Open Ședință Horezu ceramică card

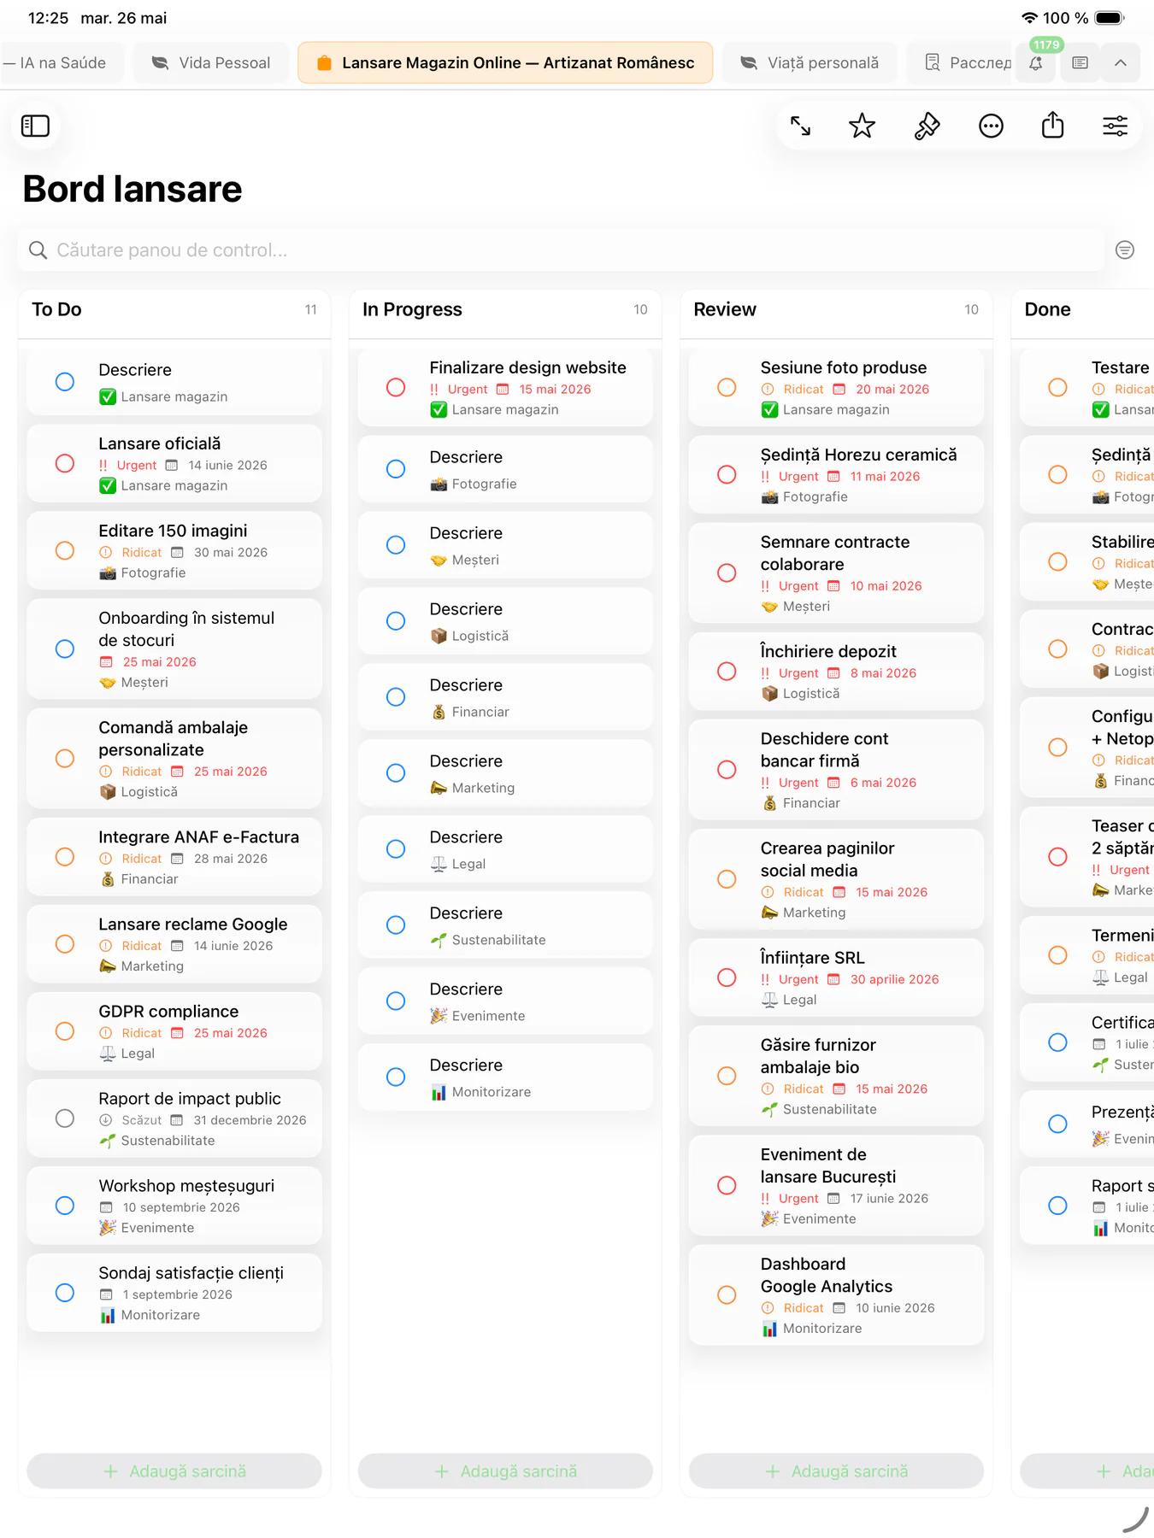(836, 474)
